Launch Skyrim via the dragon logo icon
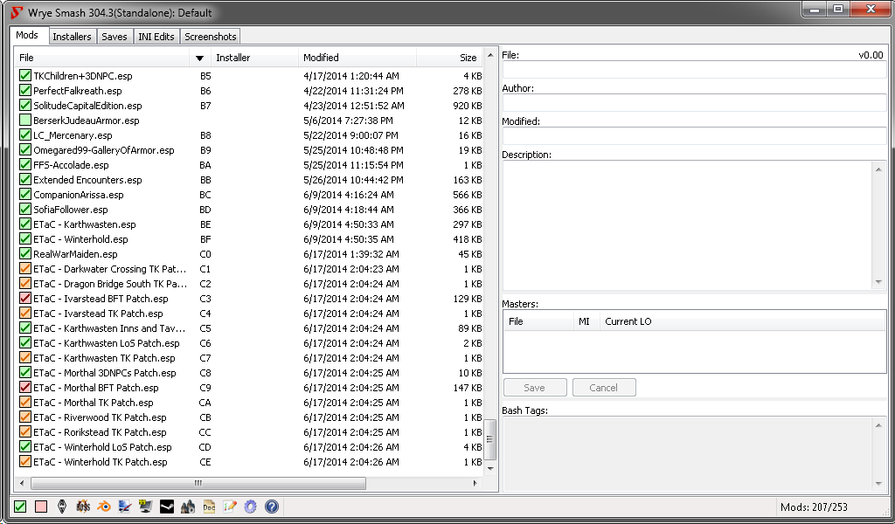895x524 pixels. tap(62, 507)
